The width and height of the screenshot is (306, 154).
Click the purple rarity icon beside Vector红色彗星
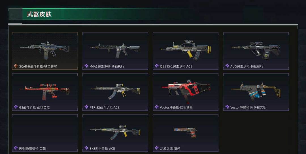pos(157,107)
